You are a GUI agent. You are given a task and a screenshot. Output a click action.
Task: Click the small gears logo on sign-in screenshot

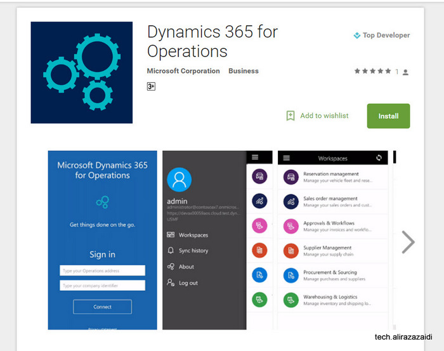click(103, 202)
